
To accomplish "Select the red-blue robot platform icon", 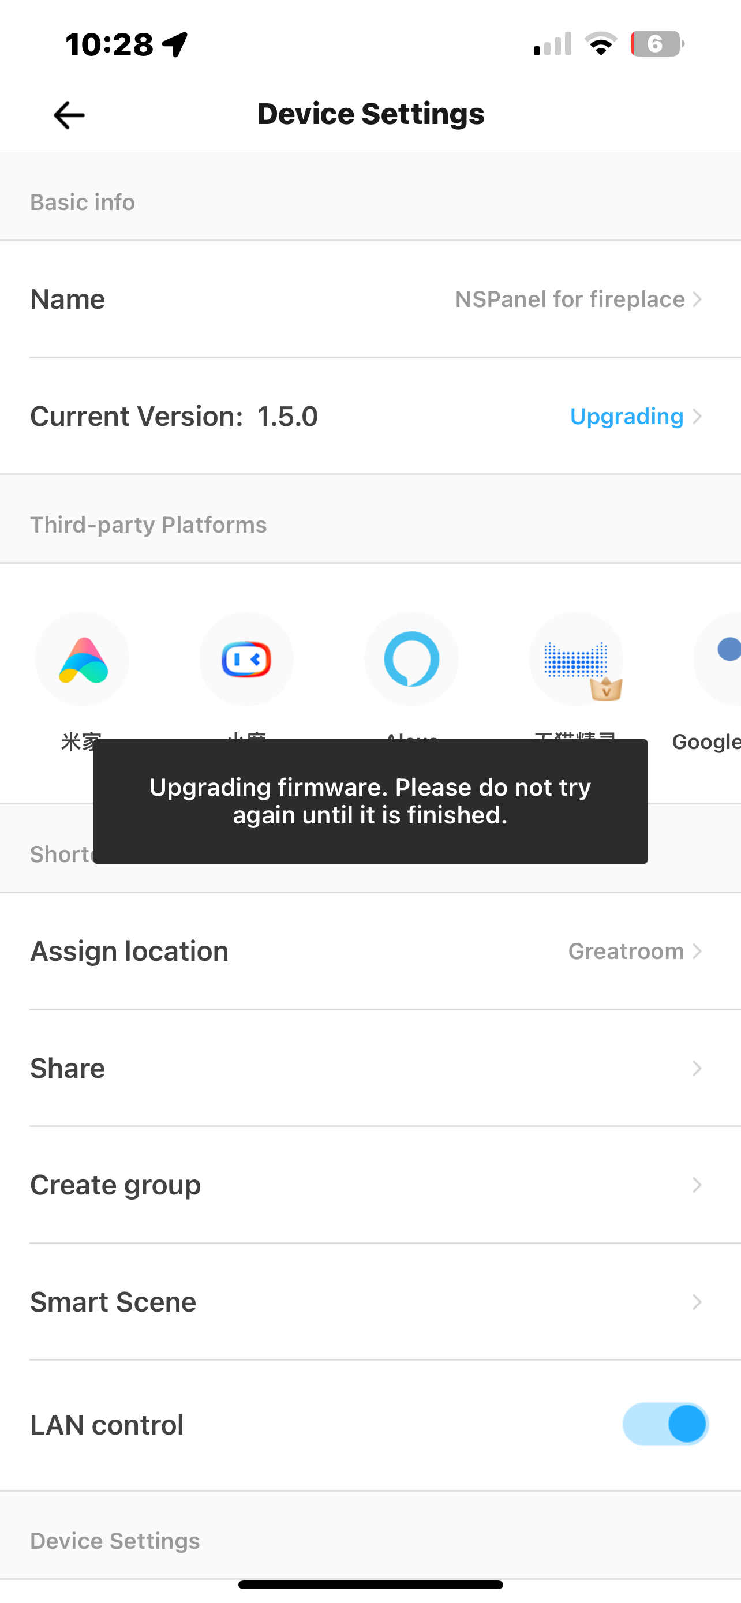I will (246, 659).
